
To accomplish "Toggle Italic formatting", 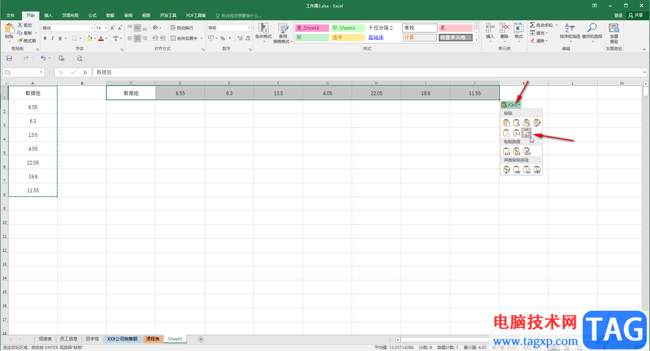I will tap(52, 38).
